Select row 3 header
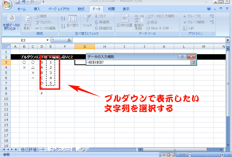232x157 pixels. pos(6,62)
